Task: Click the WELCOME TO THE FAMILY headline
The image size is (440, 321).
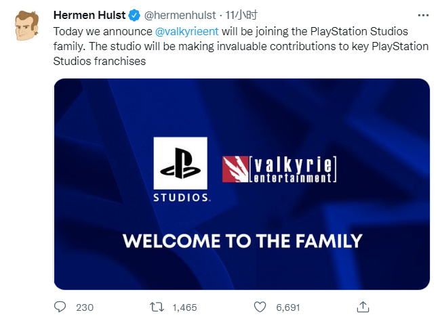Action: pyautogui.click(x=243, y=241)
